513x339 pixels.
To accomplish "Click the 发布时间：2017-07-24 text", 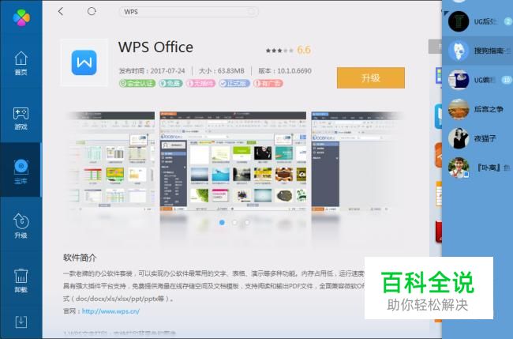I will (x=152, y=71).
